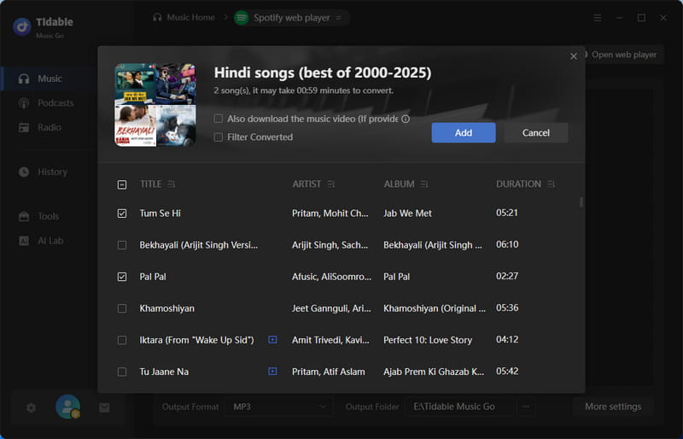The height and width of the screenshot is (439, 683).
Task: Click the Tools toolbox icon
Action: [24, 216]
